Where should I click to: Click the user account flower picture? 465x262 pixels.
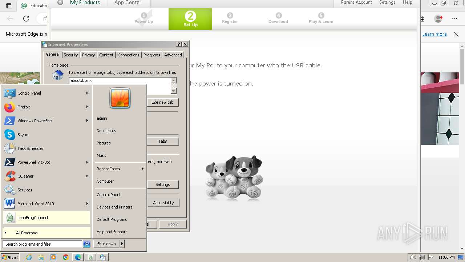click(120, 98)
